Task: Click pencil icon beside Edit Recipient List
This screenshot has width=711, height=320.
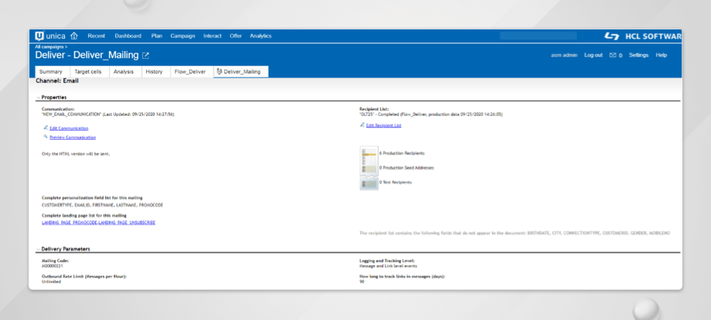Action: [362, 125]
